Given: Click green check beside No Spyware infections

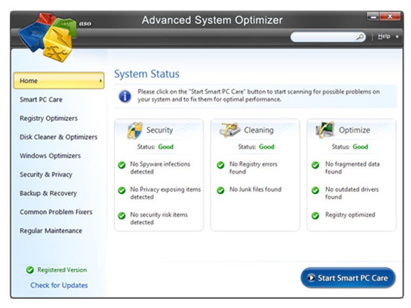Looking at the screenshot, I should point(121,165).
